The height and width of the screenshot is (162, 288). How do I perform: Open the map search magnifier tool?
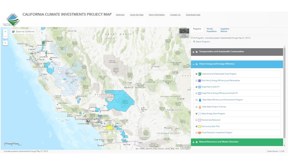[5, 43]
